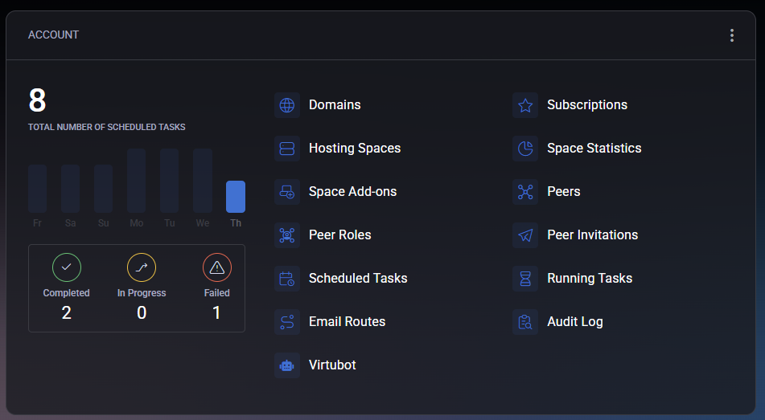The image size is (765, 420).
Task: Click the server icon for Hosting Spaces
Action: pos(287,149)
